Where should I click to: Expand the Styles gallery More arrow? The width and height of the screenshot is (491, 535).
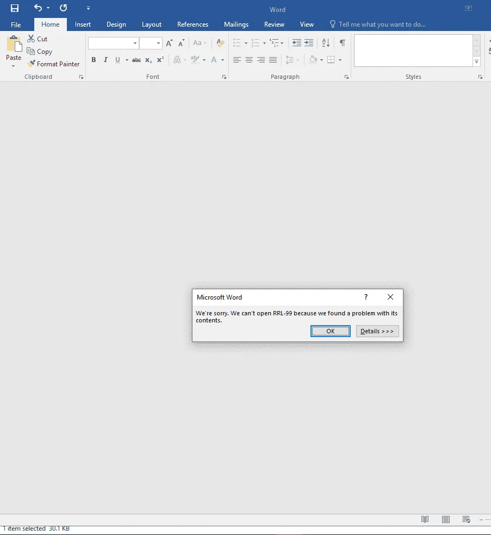pos(477,62)
